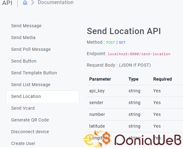Go to Generate QR Code
Image resolution: width=183 pixels, height=149 pixels.
[x=30, y=120]
